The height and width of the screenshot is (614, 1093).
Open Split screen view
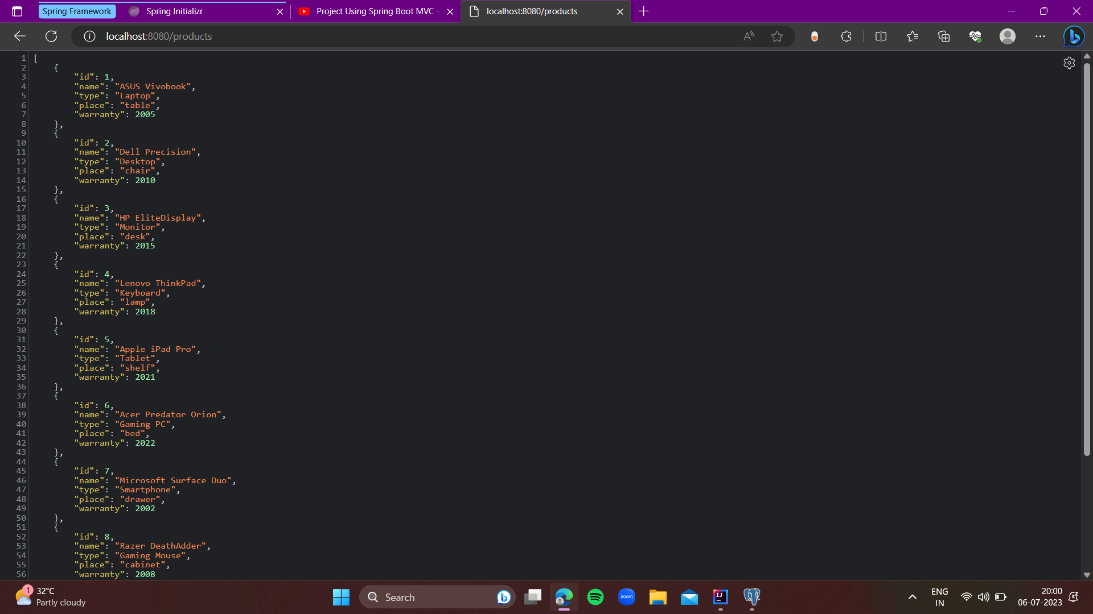[880, 36]
